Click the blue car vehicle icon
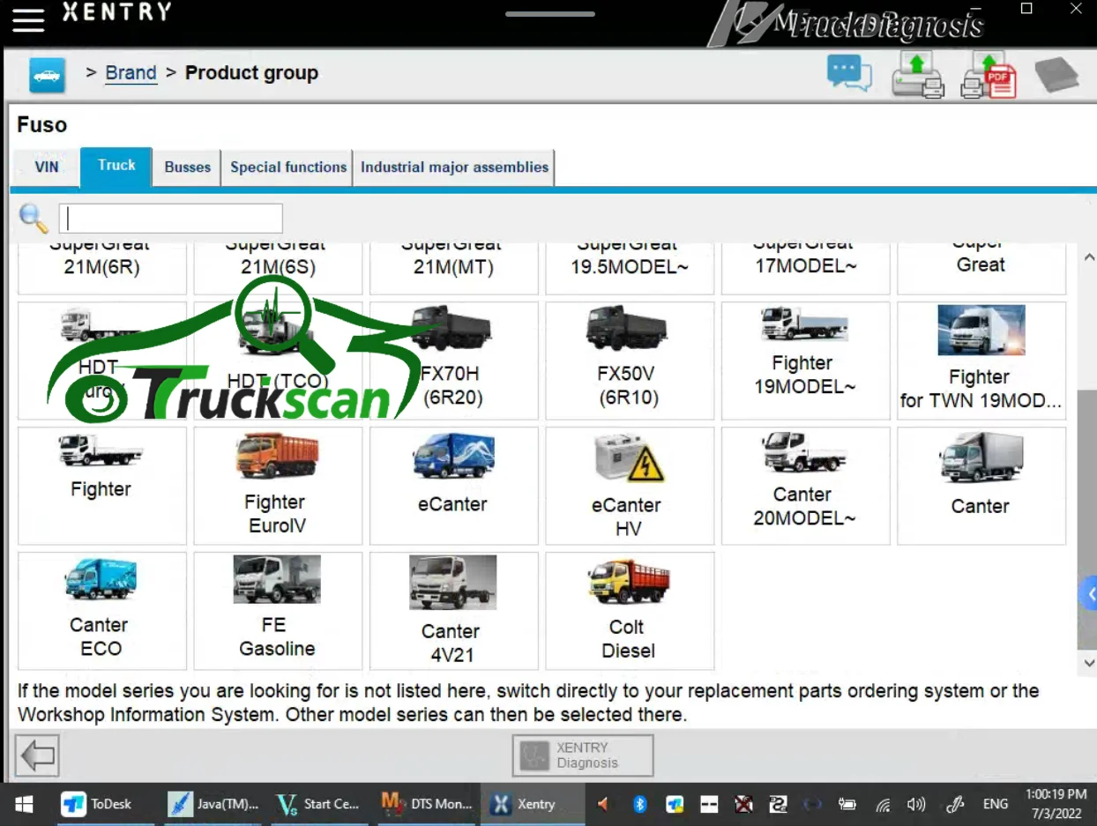The height and width of the screenshot is (826, 1097). coord(47,75)
